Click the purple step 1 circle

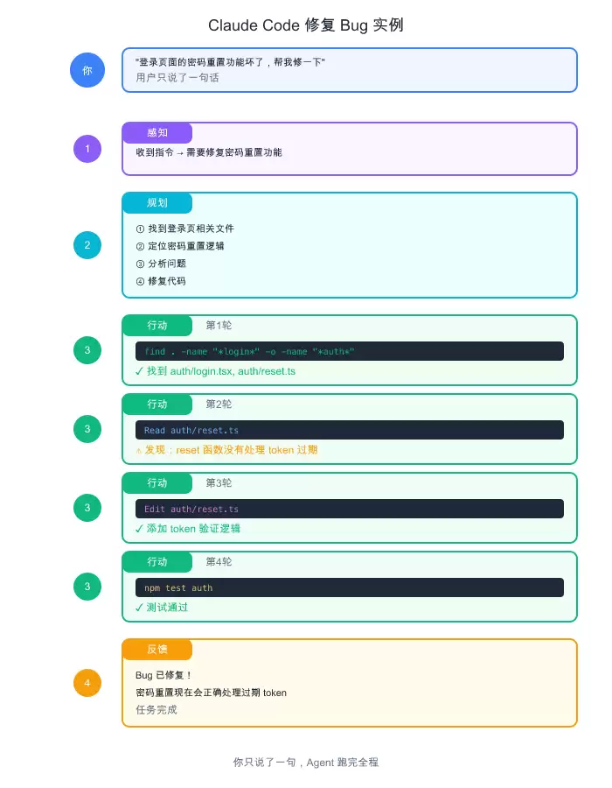click(x=87, y=149)
